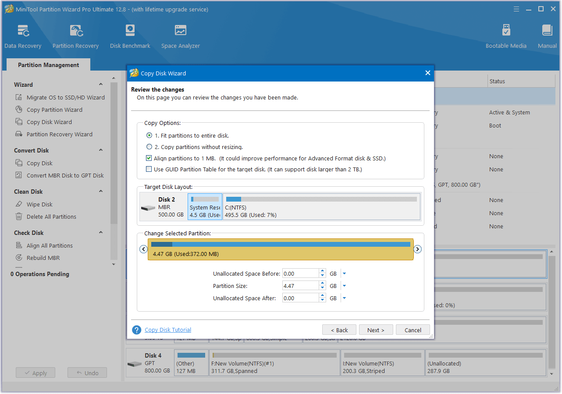The height and width of the screenshot is (394, 562).
Task: Click the sidebar vertical scrollbar
Action: pyautogui.click(x=114, y=153)
